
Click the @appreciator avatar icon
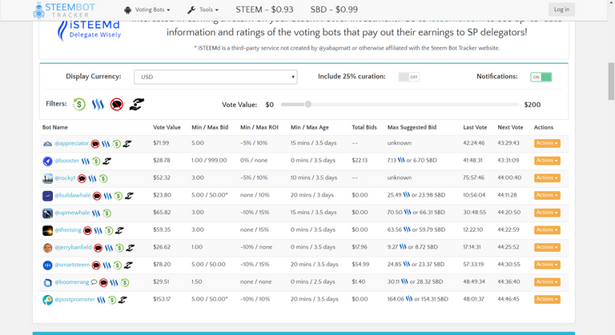pos(47,143)
